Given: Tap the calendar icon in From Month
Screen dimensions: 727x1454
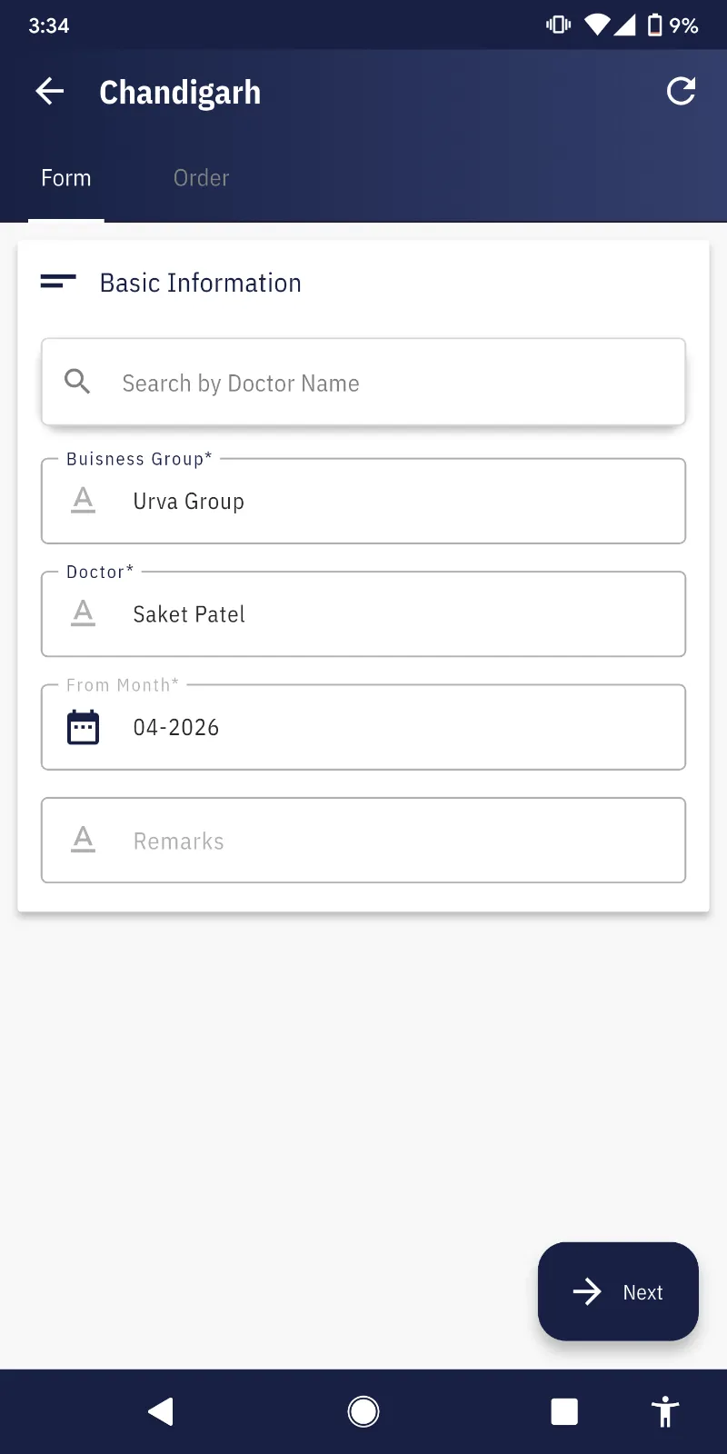Looking at the screenshot, I should pos(84,727).
